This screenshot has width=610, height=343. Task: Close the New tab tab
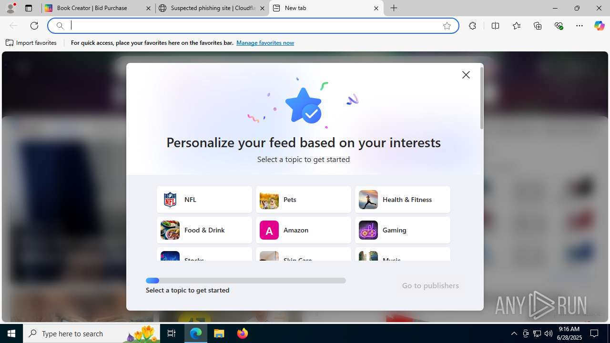[376, 8]
